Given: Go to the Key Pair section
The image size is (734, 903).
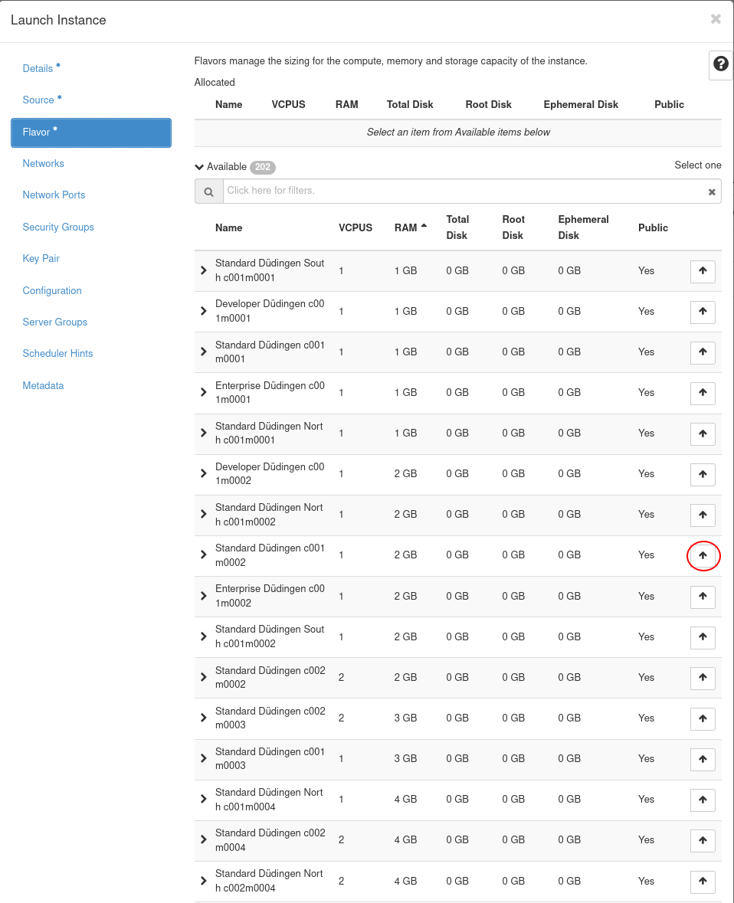Looking at the screenshot, I should [x=41, y=258].
